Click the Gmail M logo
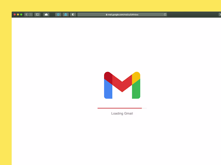Screen dimensions: 221x165 [x=122, y=85]
